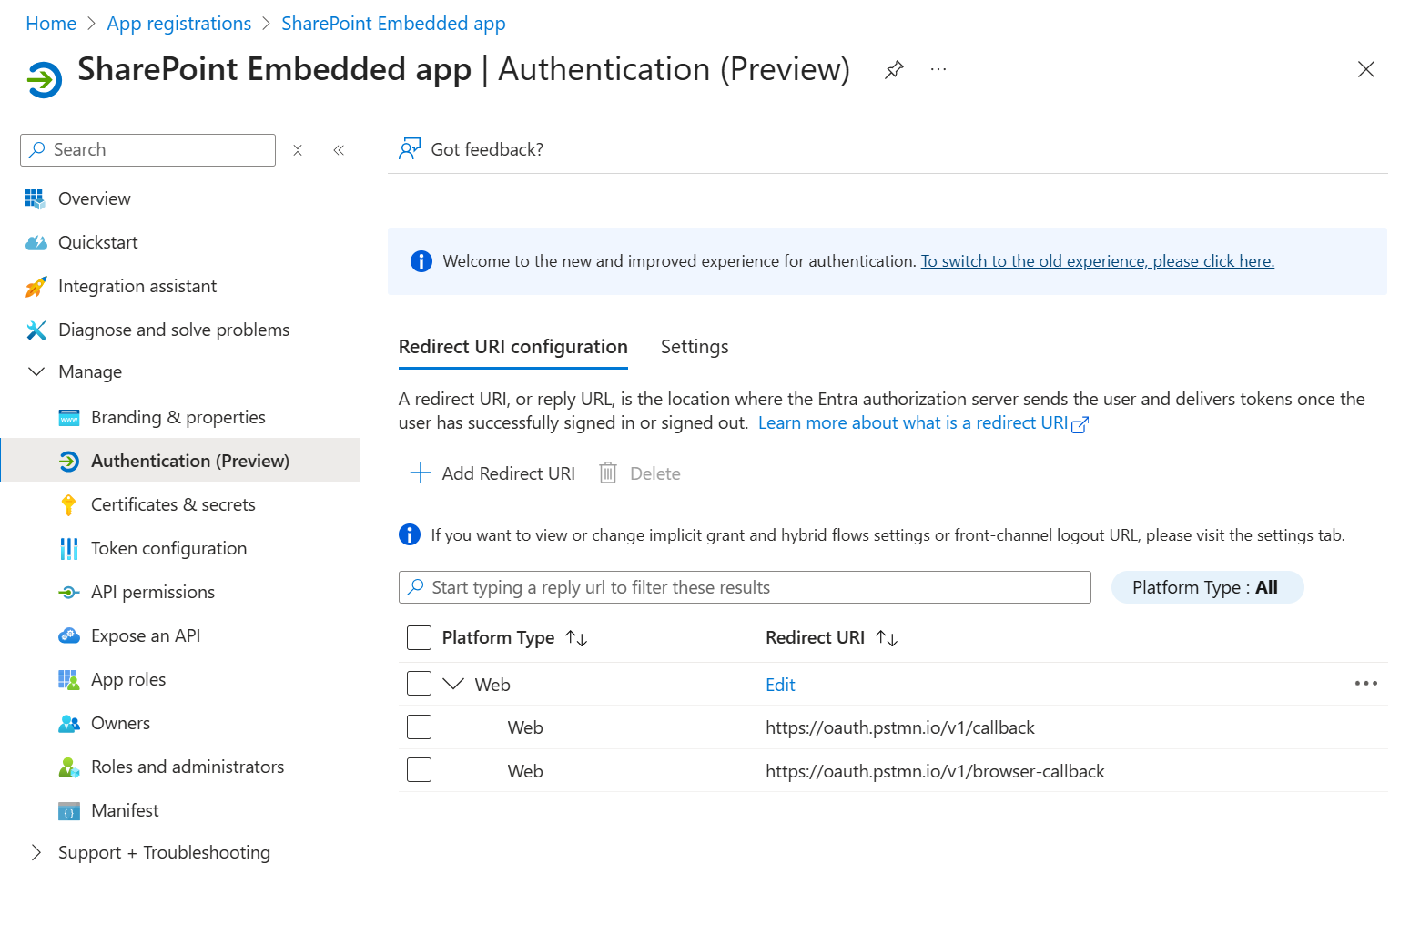The width and height of the screenshot is (1410, 935).
Task: Check the browser-callback redirect URI row
Action: [418, 769]
